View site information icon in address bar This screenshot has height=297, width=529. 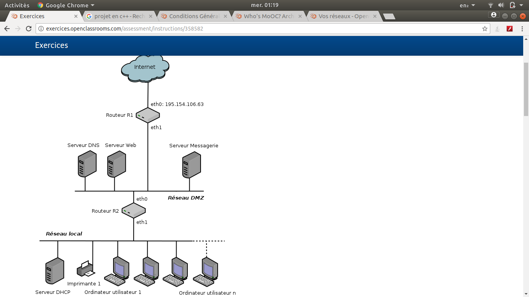[x=41, y=29]
